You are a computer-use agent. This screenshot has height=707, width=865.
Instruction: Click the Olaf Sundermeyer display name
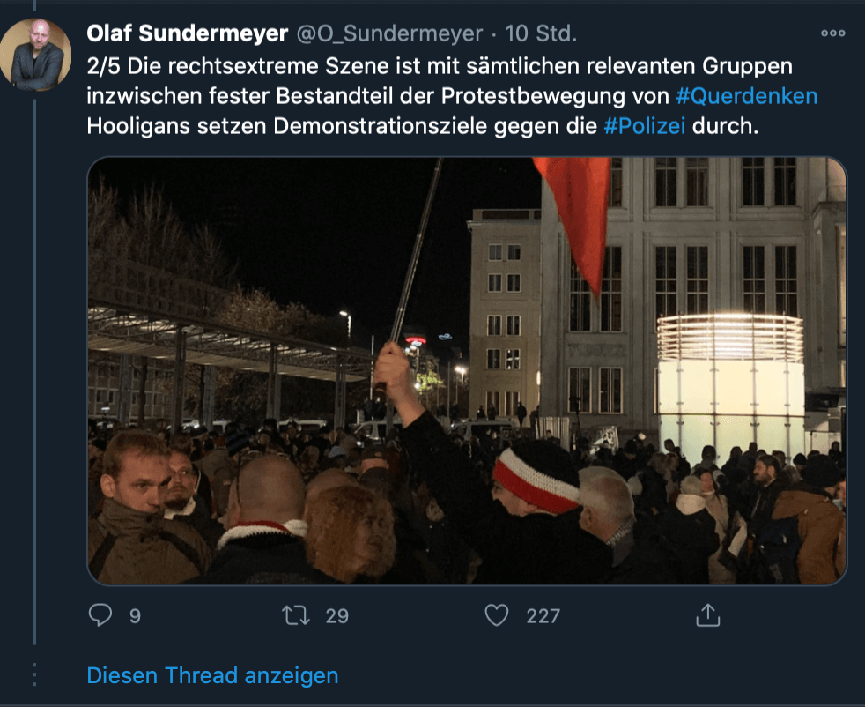point(187,33)
